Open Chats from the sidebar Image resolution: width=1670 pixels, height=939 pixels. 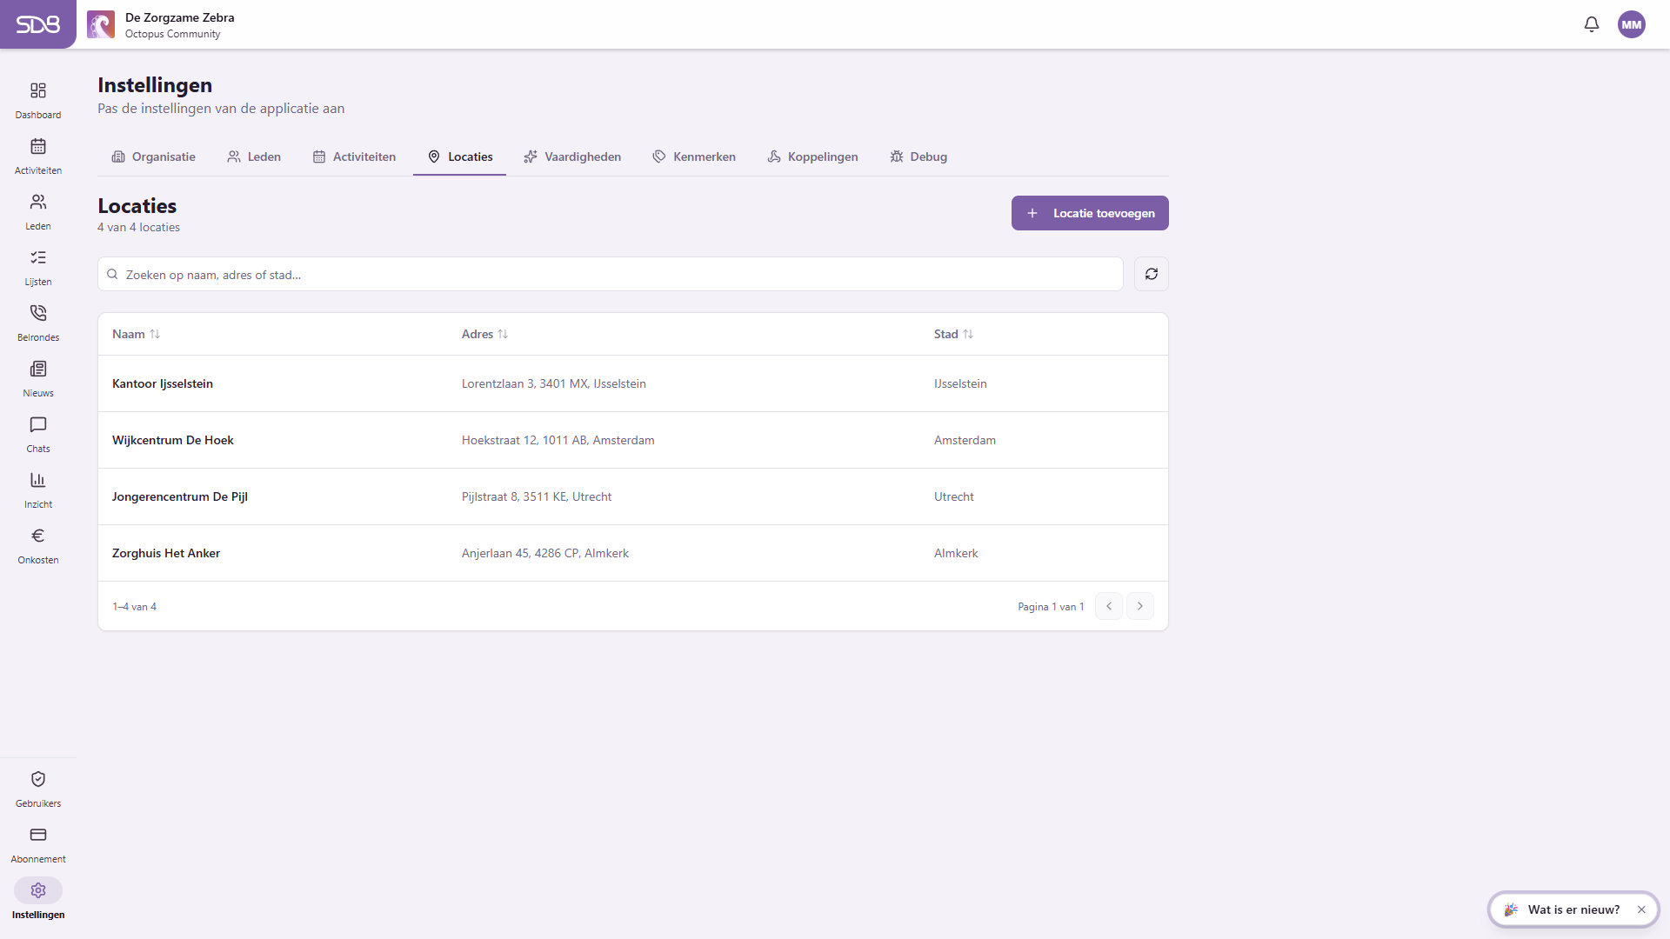(x=38, y=434)
